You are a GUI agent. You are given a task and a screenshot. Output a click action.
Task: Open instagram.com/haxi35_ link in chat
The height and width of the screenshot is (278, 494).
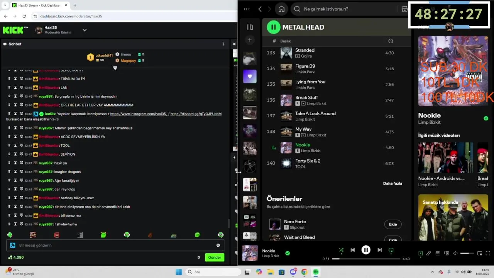139,114
